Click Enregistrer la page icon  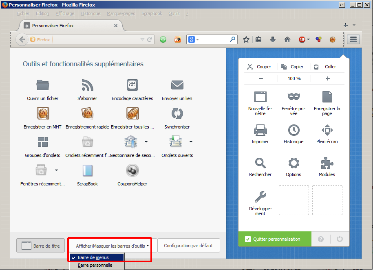tap(327, 97)
